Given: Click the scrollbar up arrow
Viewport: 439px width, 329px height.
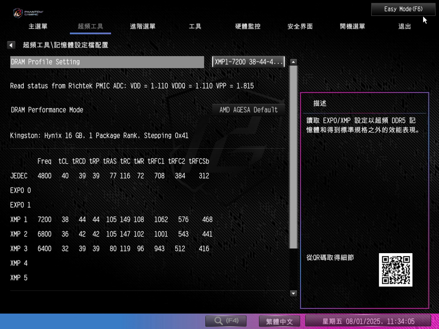Looking at the screenshot, I should (294, 62).
